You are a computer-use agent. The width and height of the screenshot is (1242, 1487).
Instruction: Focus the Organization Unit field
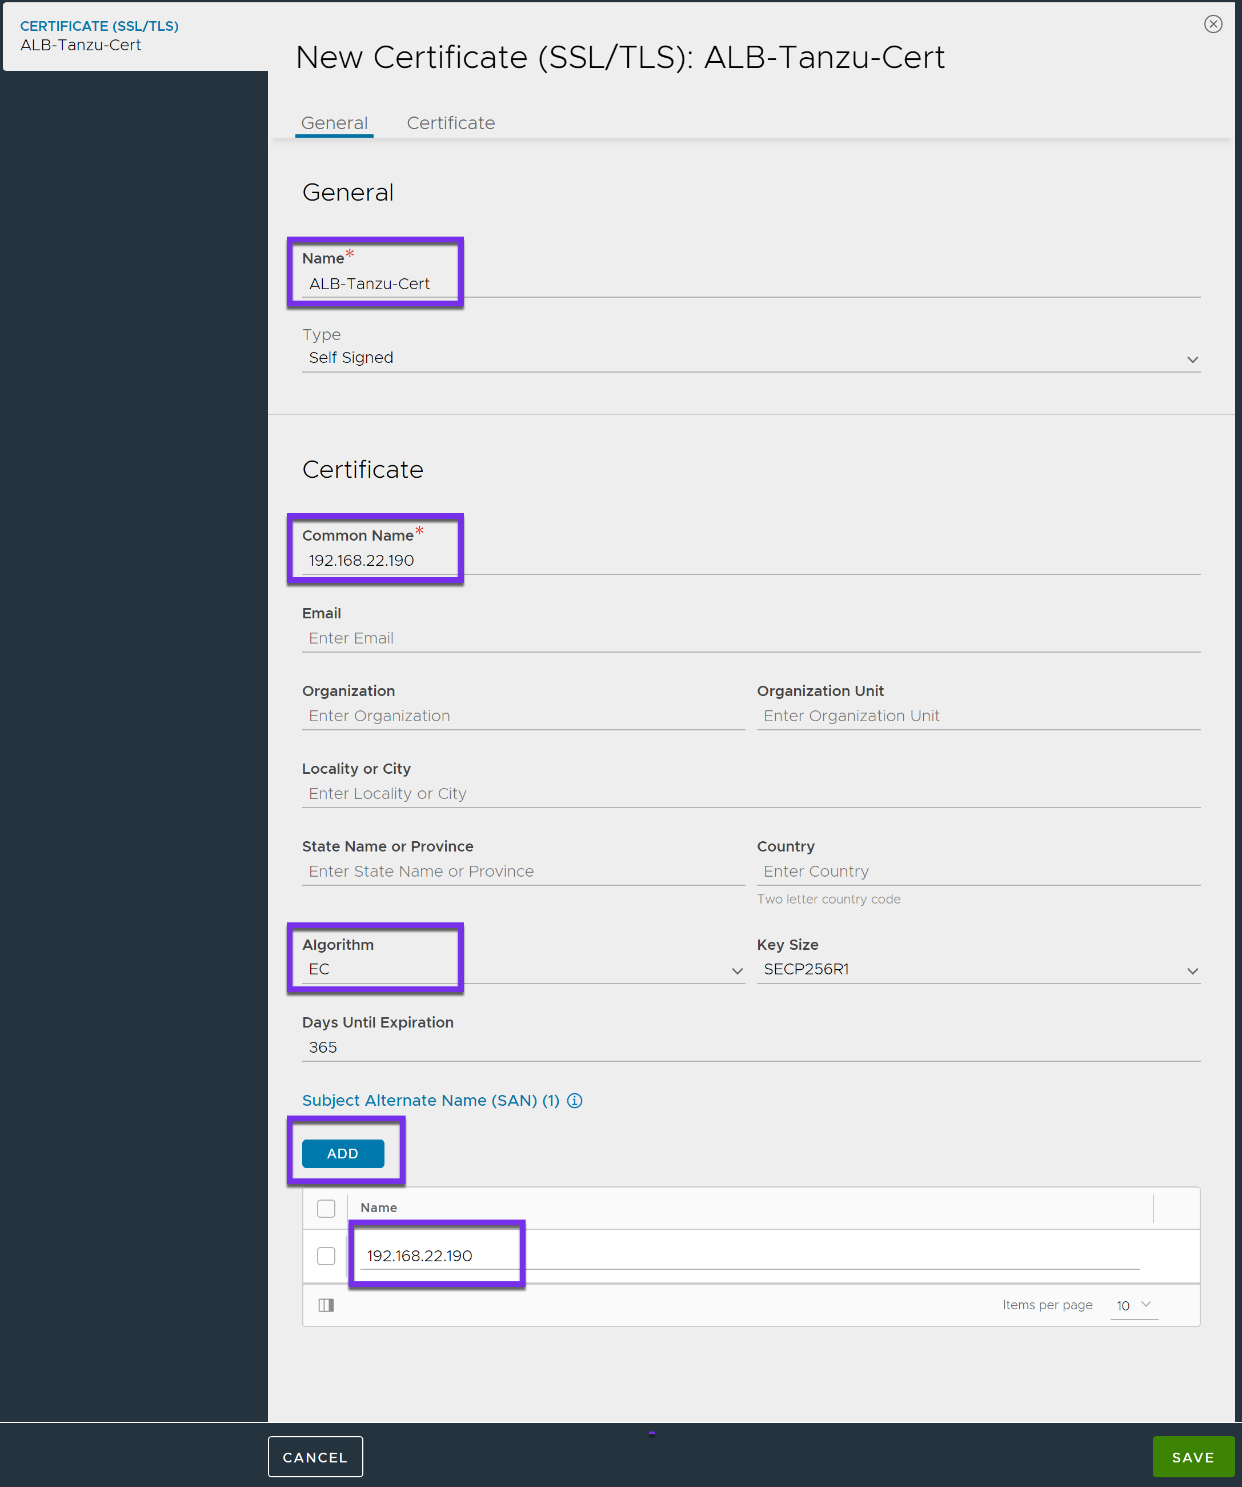(x=978, y=716)
